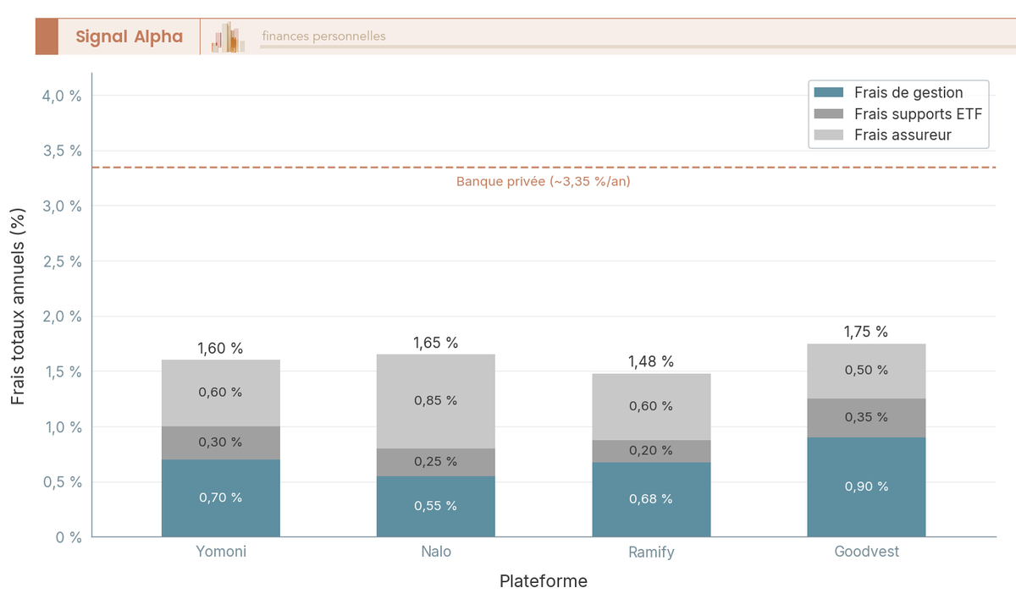Click the Banque privée dashed line label
The height and width of the screenshot is (610, 1016).
[x=543, y=182]
